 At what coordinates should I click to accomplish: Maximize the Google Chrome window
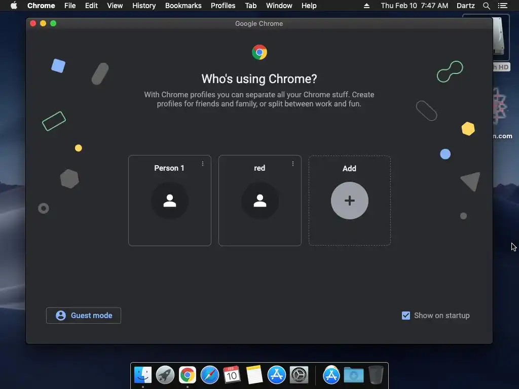[x=53, y=23]
